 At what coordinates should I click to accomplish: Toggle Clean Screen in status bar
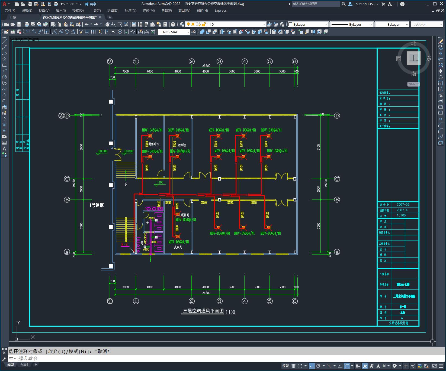click(x=434, y=366)
